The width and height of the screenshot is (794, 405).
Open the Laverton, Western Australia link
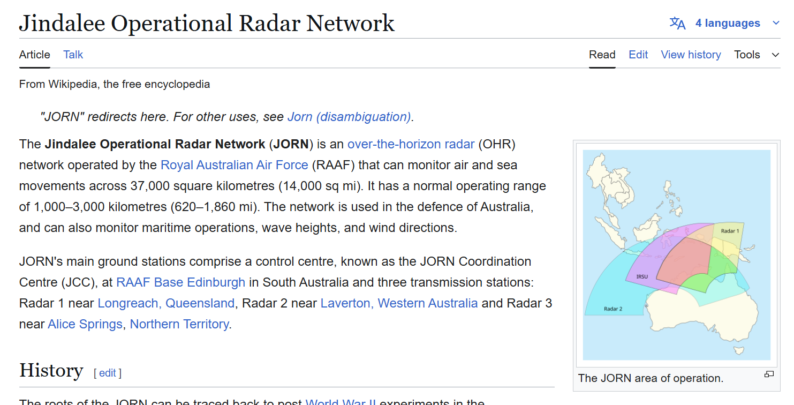point(399,303)
